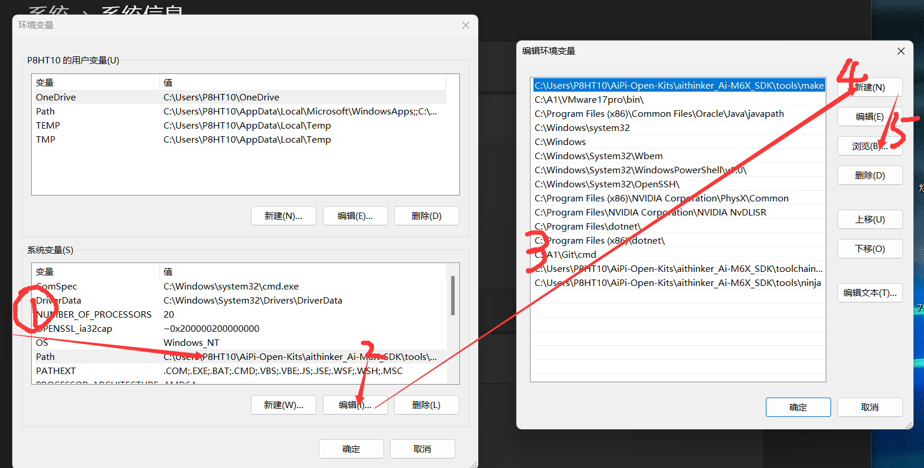Click 编辑文本(T)... button
The width and height of the screenshot is (924, 468).
tap(870, 292)
